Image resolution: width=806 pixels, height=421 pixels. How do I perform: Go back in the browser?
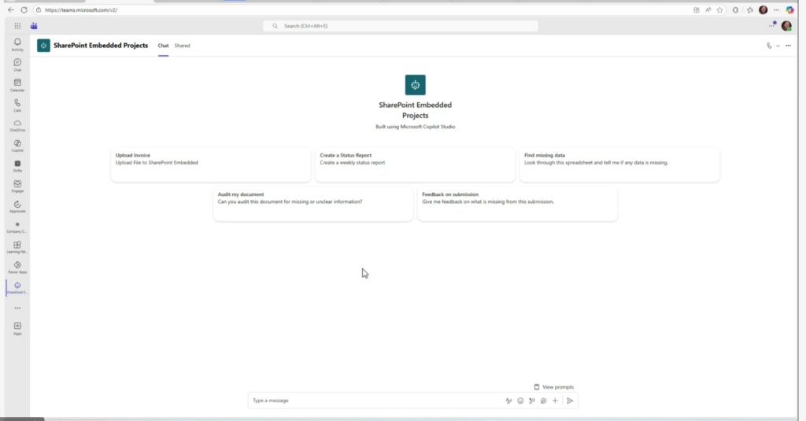point(11,9)
